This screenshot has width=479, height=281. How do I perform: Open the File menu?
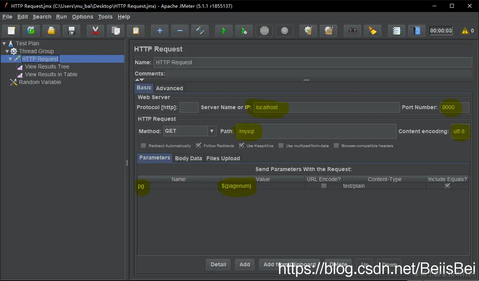coord(7,17)
